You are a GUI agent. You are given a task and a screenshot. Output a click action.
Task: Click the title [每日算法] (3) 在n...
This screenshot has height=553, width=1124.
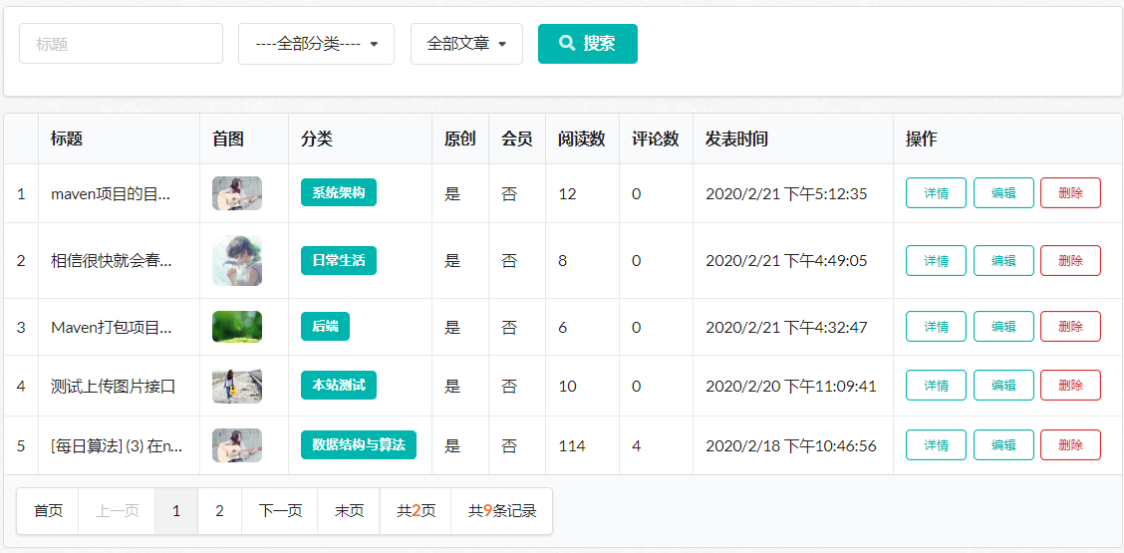(117, 446)
